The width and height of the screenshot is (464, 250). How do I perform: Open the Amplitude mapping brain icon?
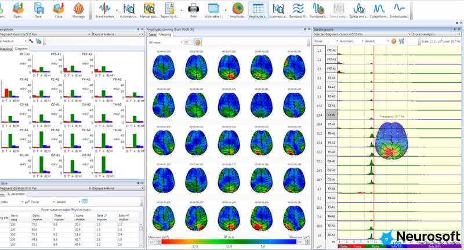coord(238,10)
